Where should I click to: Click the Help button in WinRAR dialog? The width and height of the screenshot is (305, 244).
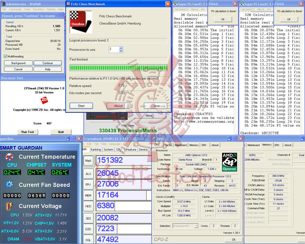click(x=48, y=69)
